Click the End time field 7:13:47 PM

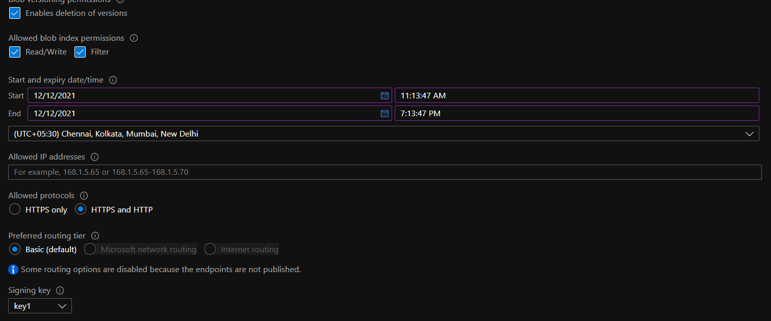(576, 114)
